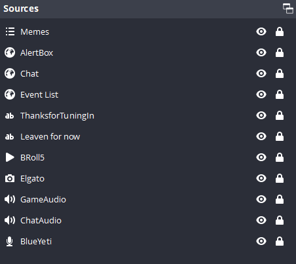Hide the ChatAudio source
The image size is (296, 264).
[x=261, y=220]
